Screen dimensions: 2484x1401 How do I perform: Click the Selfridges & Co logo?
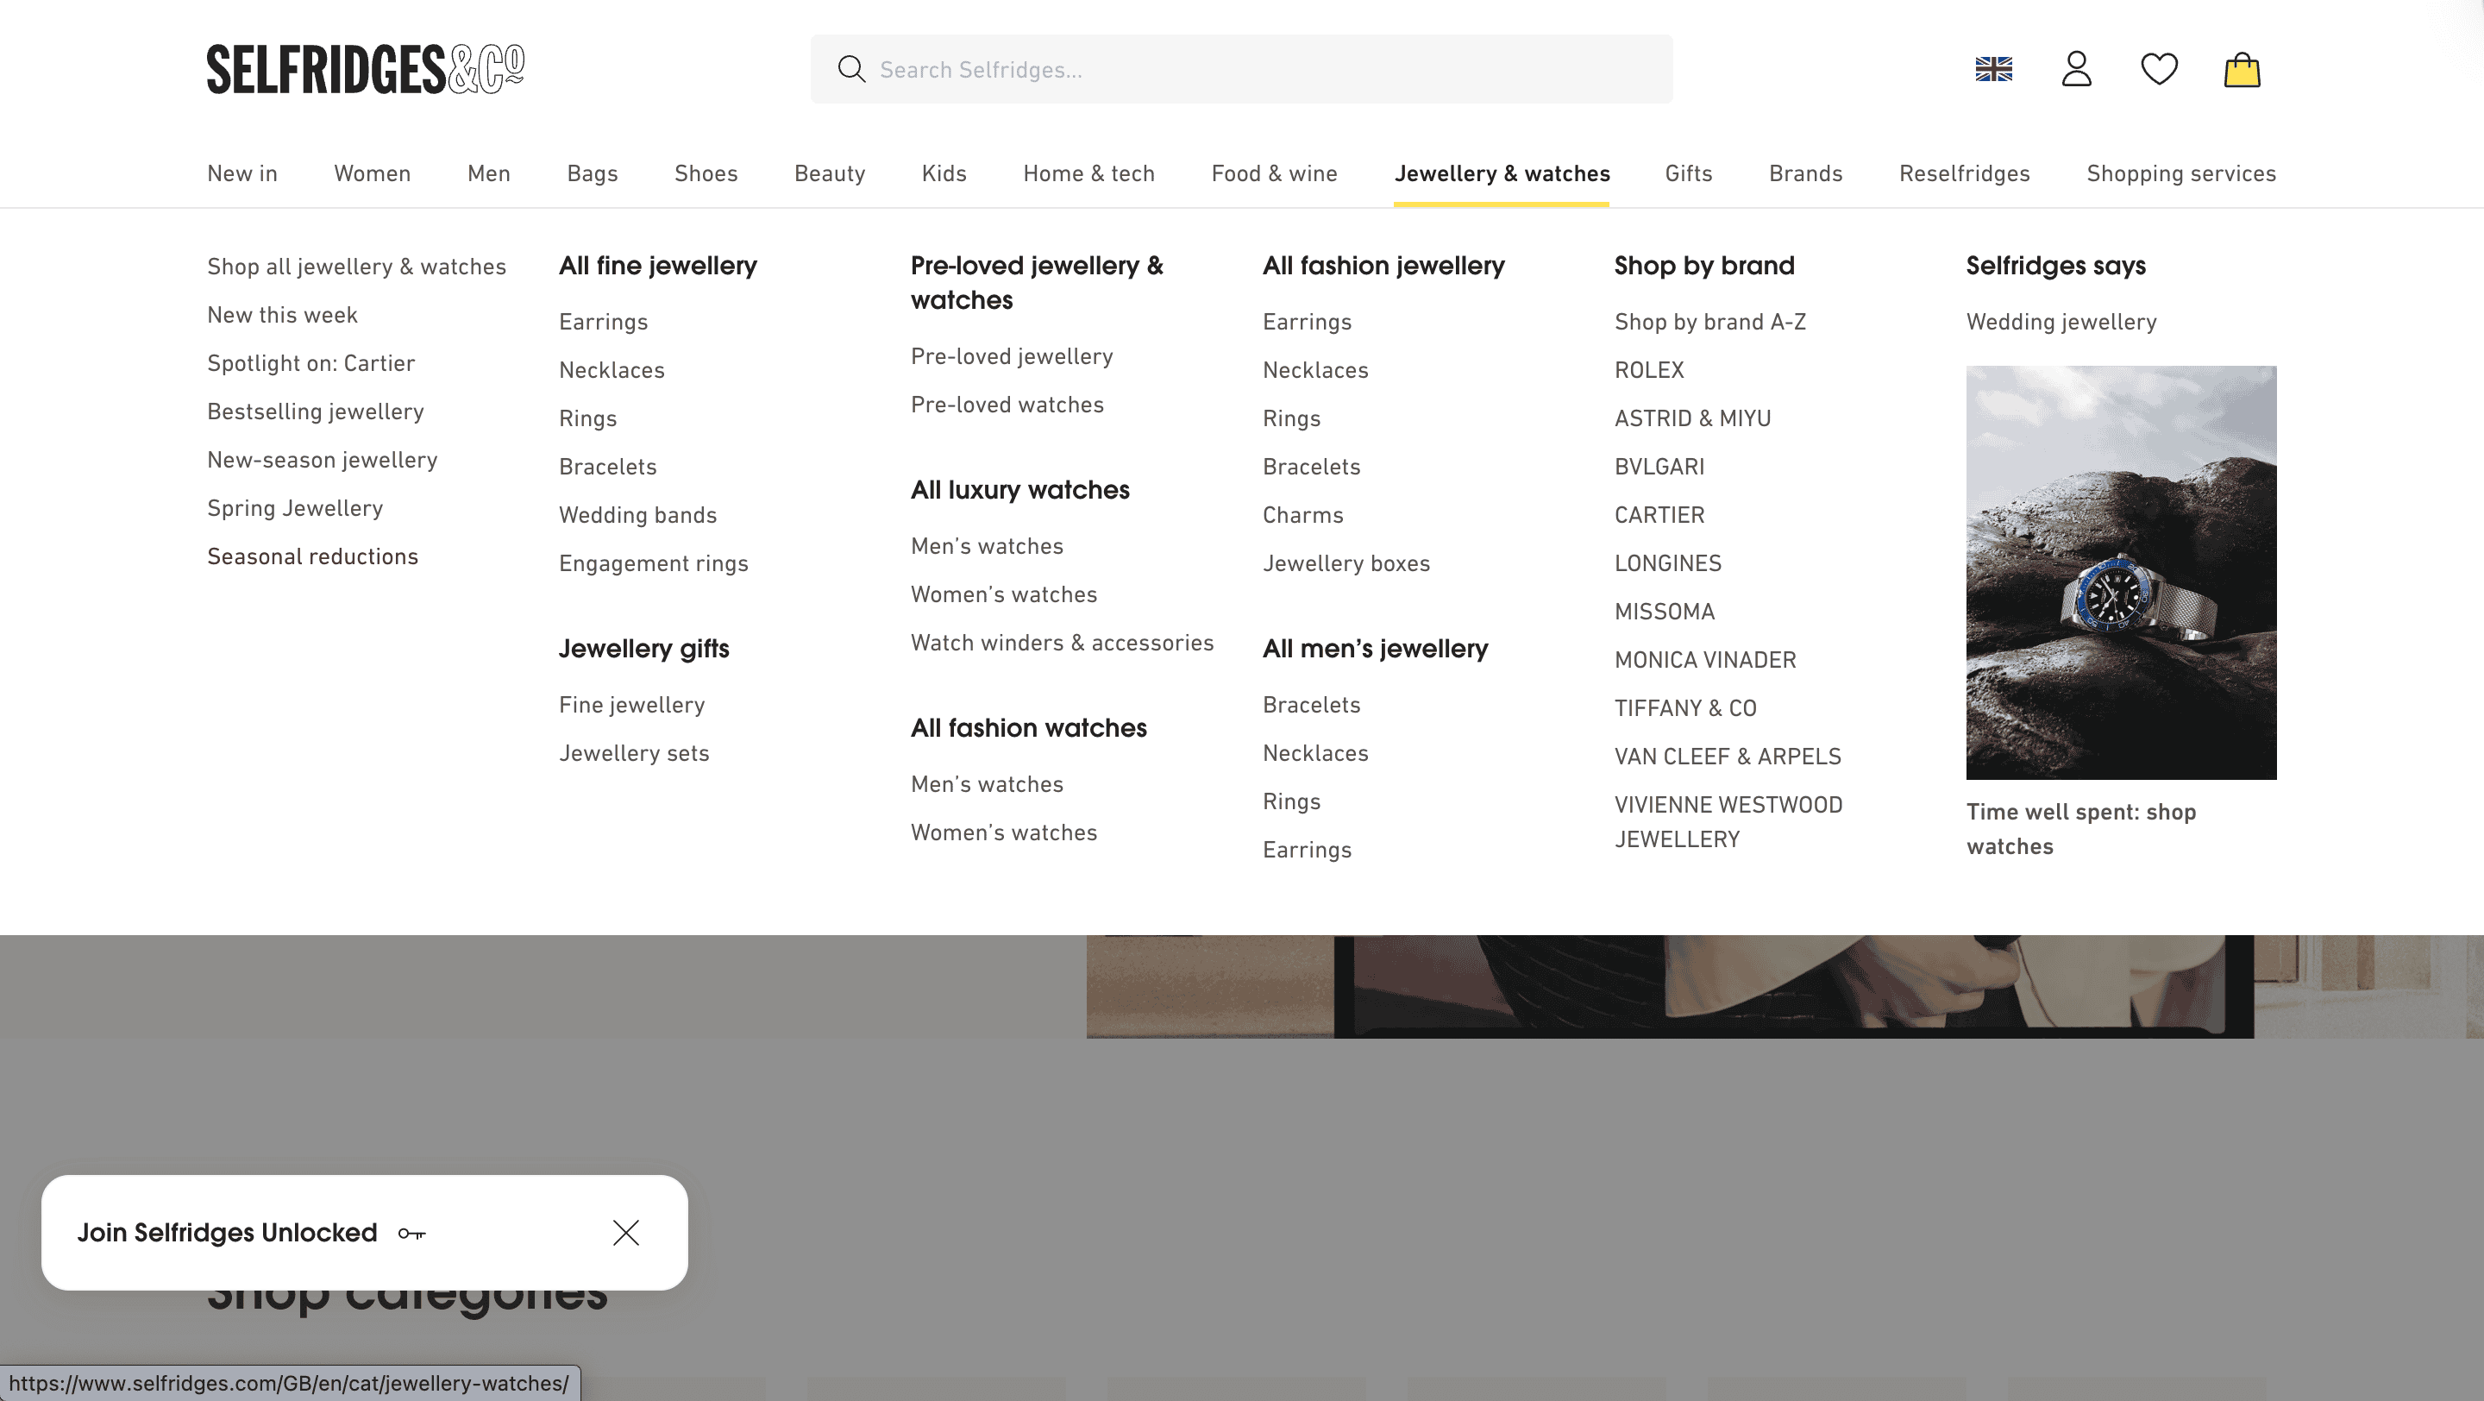[366, 69]
